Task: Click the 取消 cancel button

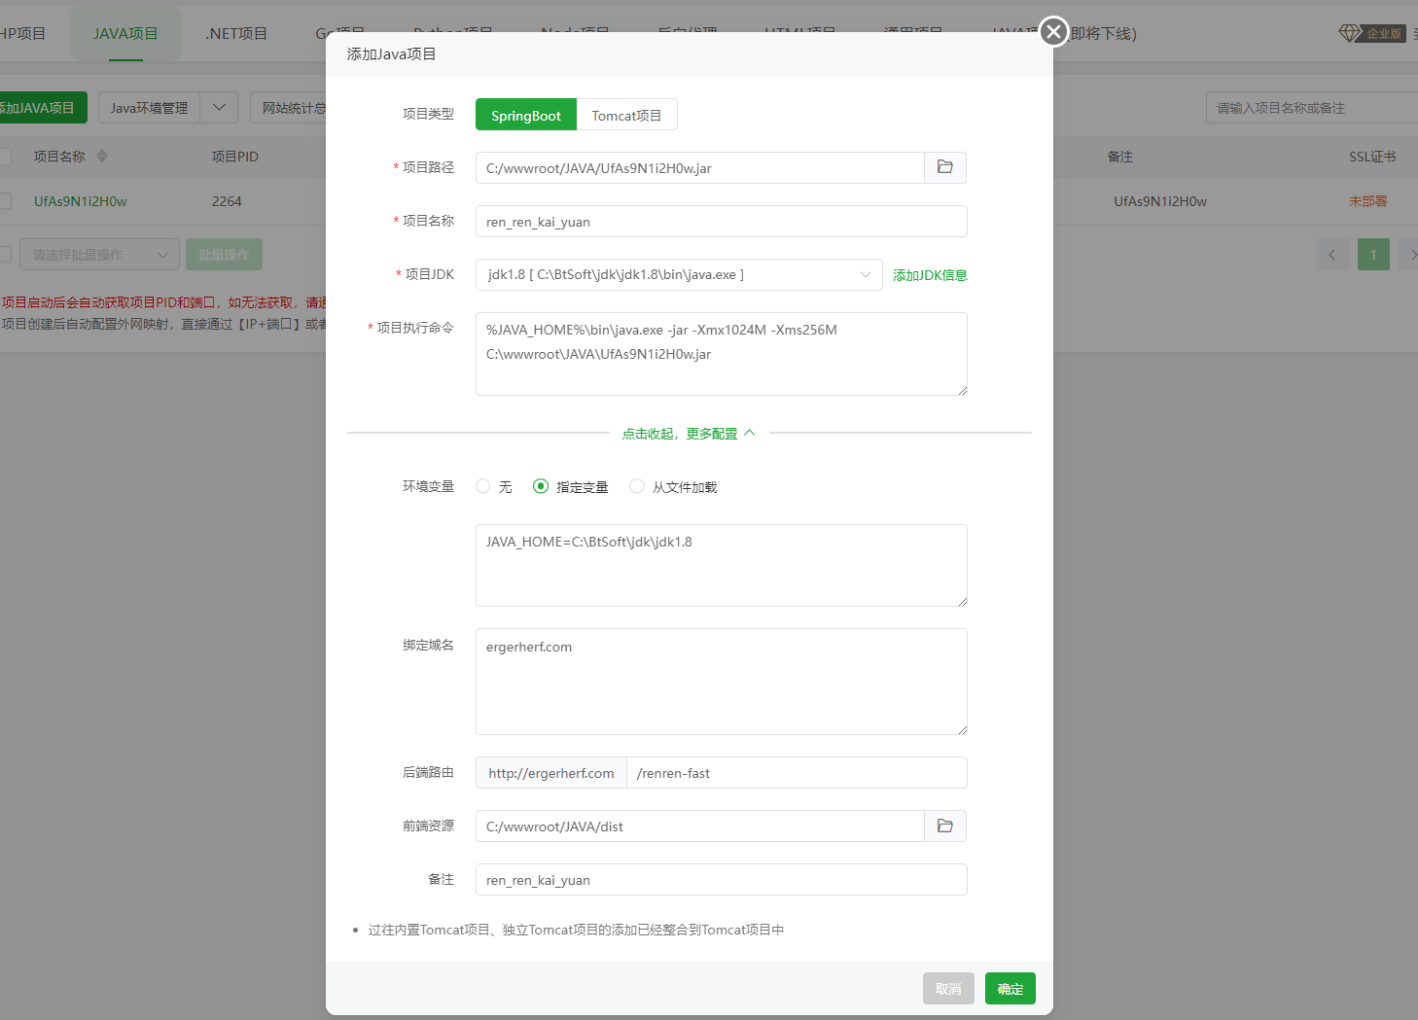Action: pos(948,989)
